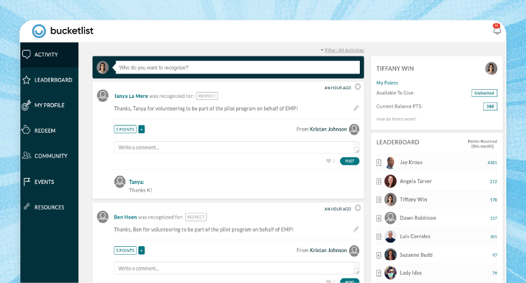
Task: Add points with plus on Tanya's post
Action: click(142, 129)
